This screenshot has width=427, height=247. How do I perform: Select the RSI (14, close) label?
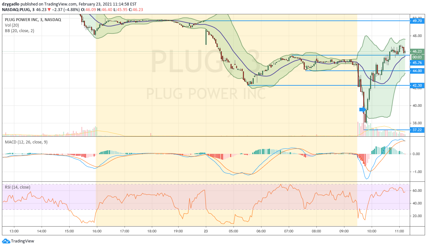[17, 187]
